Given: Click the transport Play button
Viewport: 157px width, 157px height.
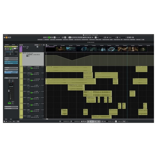Looking at the screenshot, I should (x=95, y=121).
